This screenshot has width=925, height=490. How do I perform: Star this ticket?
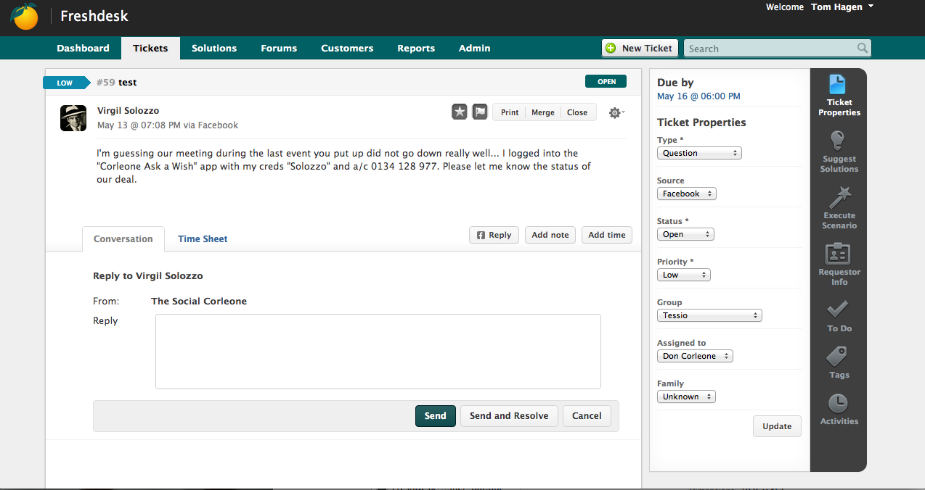(460, 112)
